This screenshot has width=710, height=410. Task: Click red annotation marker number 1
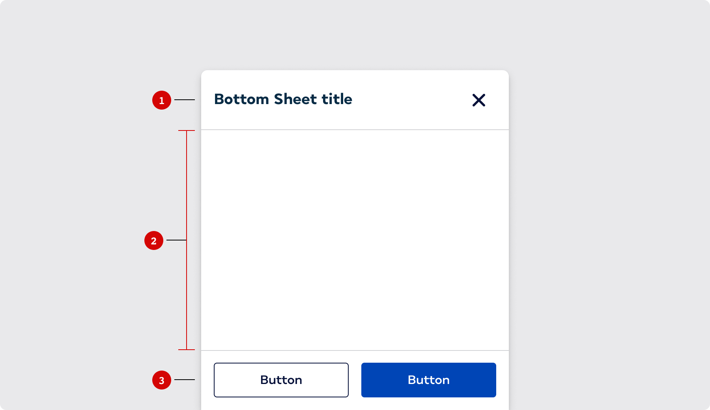pos(162,100)
